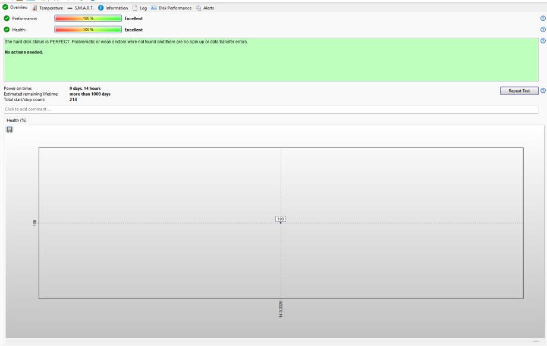Select the Health (%) chart tab

(x=17, y=120)
